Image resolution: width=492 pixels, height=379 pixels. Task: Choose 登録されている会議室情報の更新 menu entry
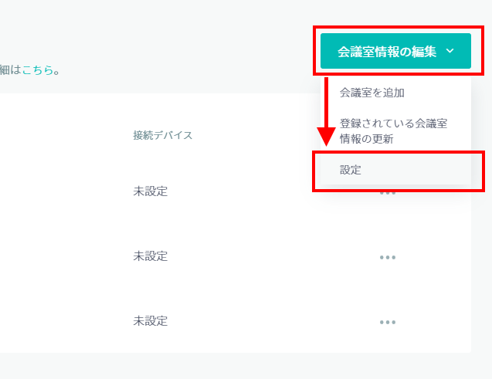click(395, 131)
